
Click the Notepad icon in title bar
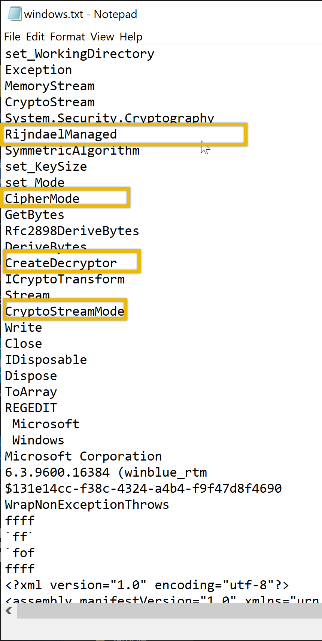coord(14,13)
